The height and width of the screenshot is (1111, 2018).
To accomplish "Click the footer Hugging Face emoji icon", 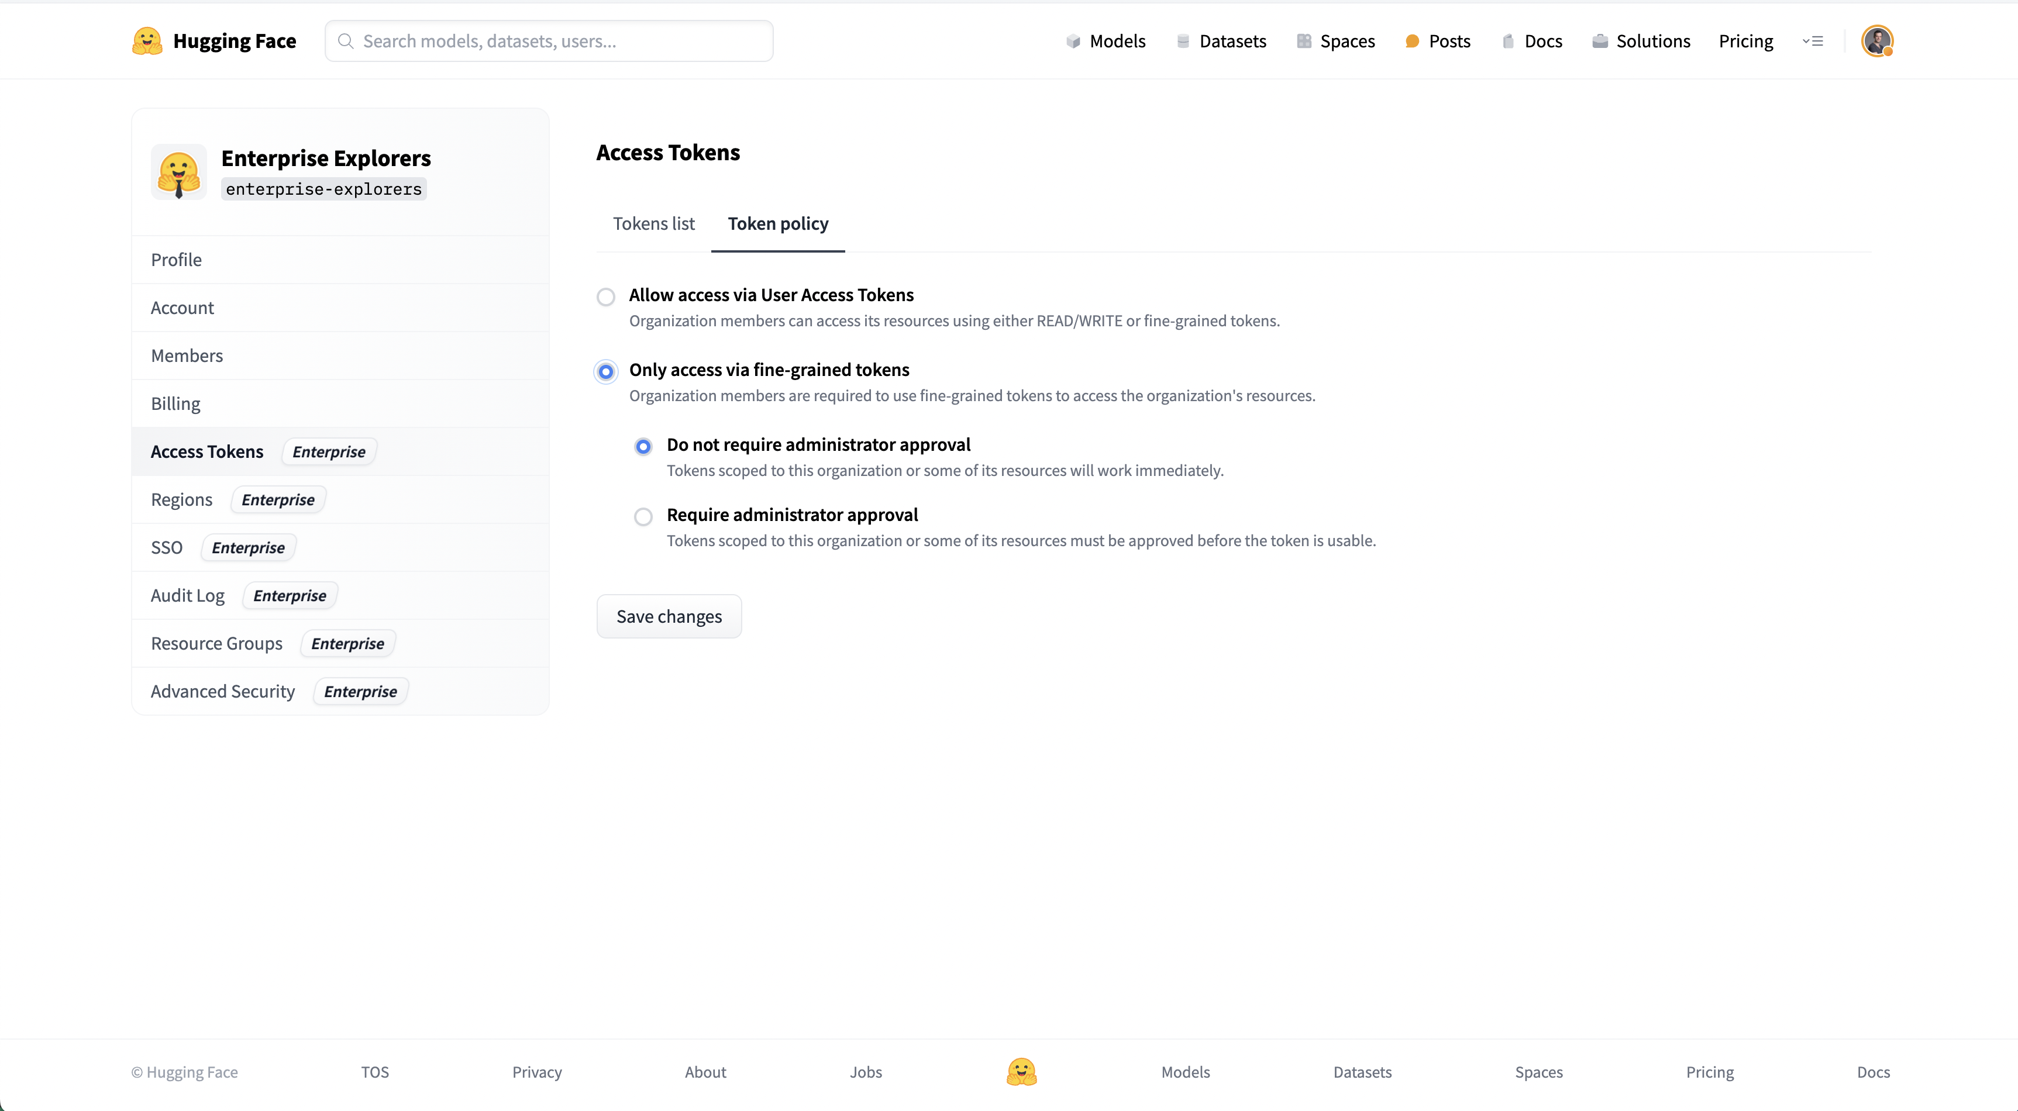I will coord(1021,1072).
